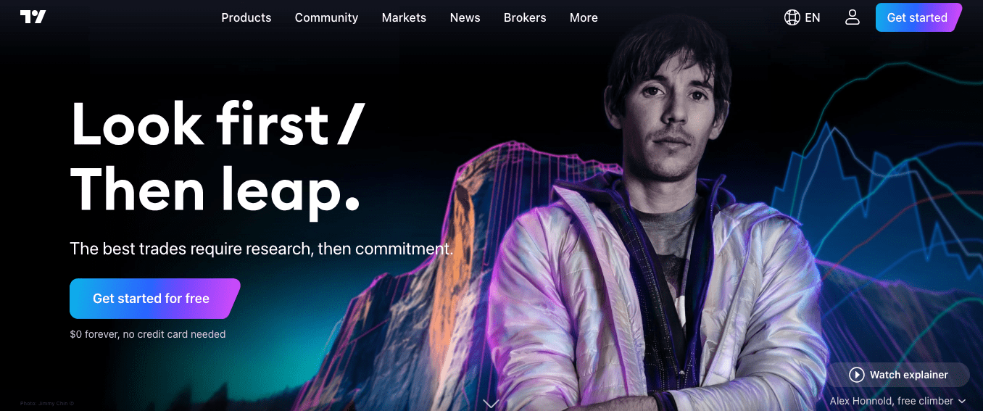Select News in the top navigation
The width and height of the screenshot is (983, 411).
[x=465, y=17]
